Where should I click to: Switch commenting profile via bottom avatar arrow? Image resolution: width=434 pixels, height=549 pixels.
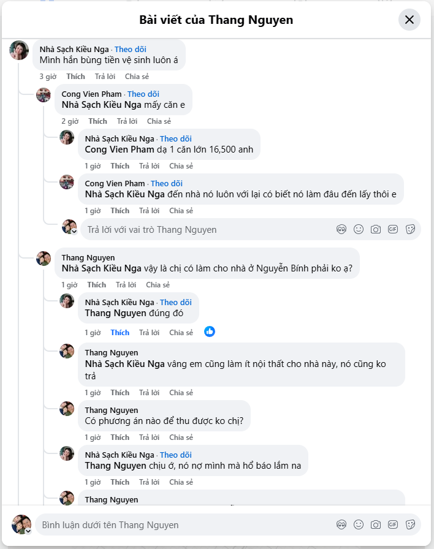click(28, 531)
